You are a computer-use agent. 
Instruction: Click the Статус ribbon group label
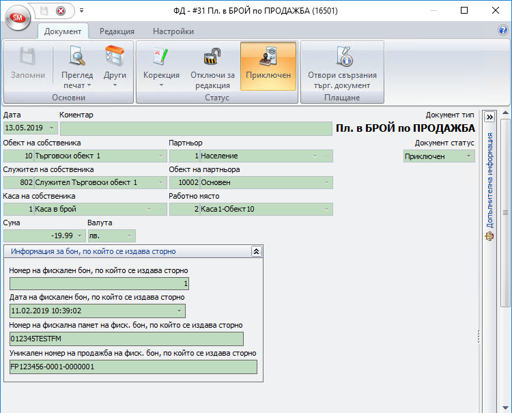(x=217, y=98)
